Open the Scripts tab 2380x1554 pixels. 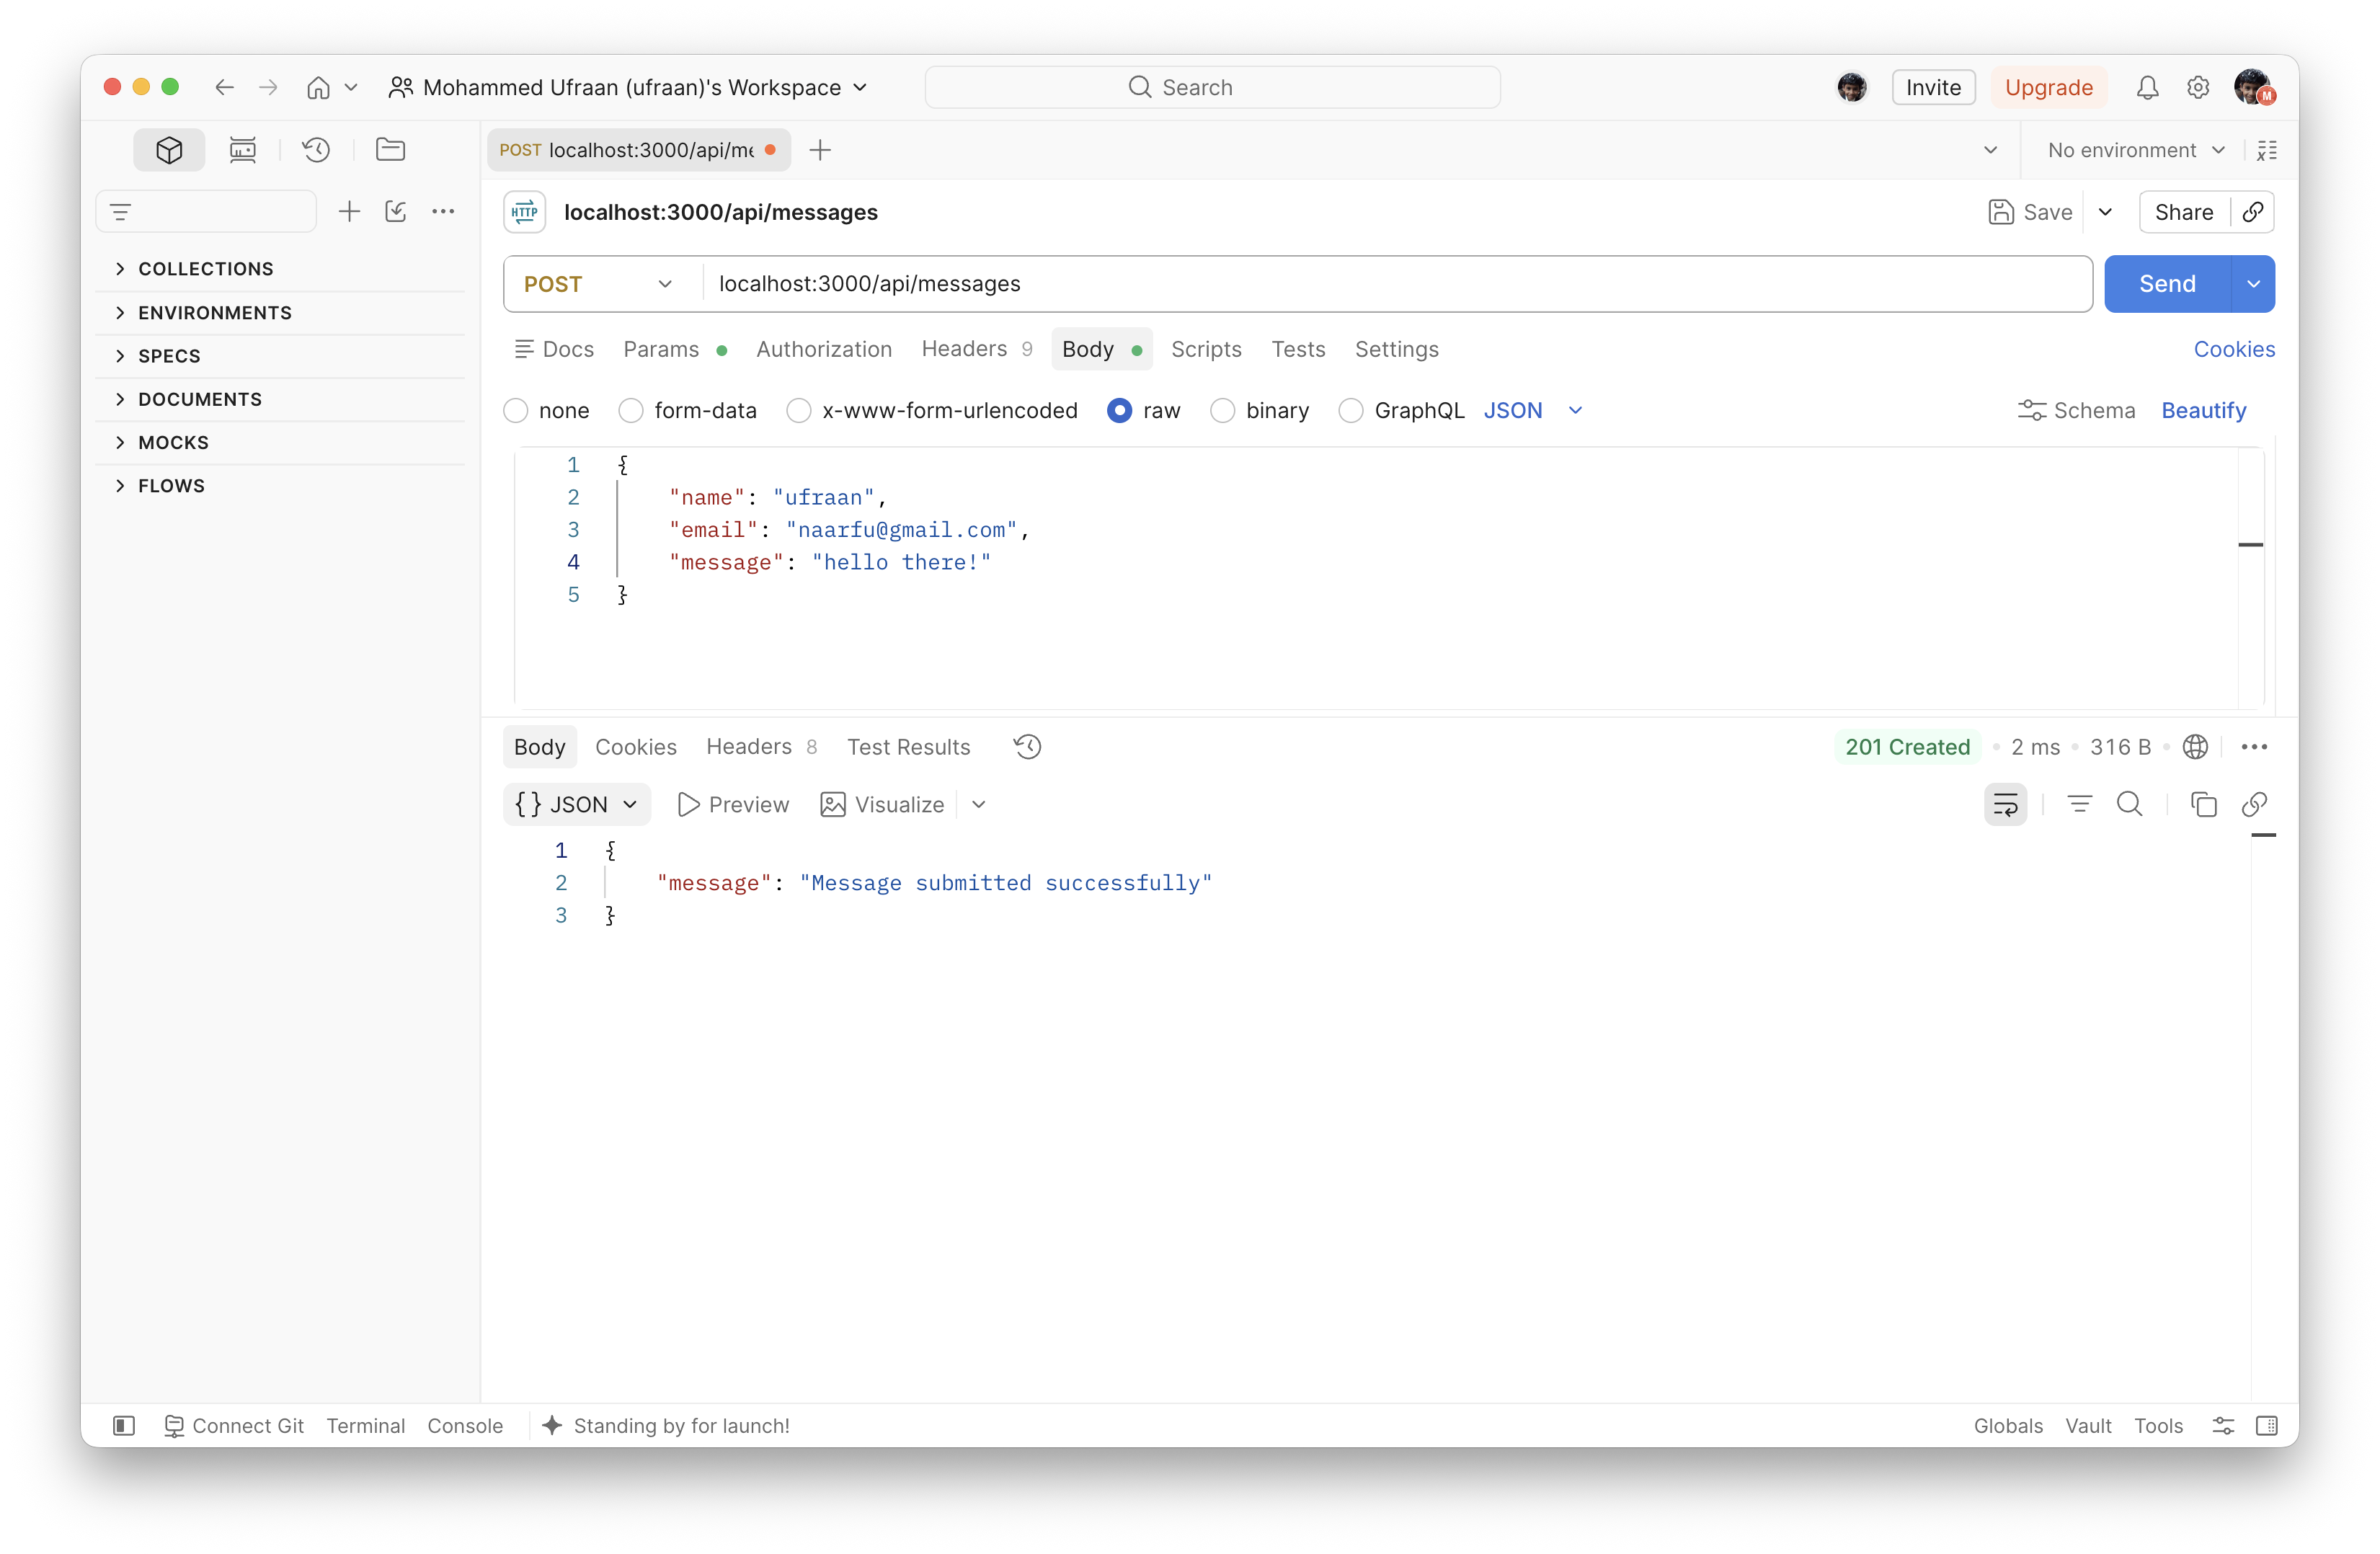pos(1206,349)
